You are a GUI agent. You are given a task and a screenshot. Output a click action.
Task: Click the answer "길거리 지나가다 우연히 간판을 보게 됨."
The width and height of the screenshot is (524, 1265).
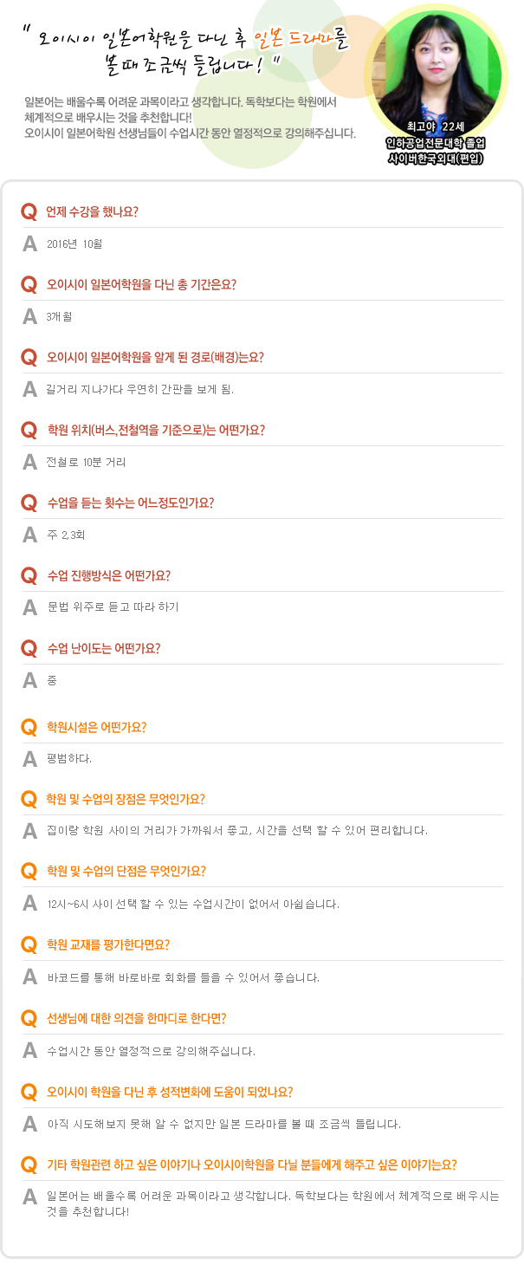tap(140, 390)
